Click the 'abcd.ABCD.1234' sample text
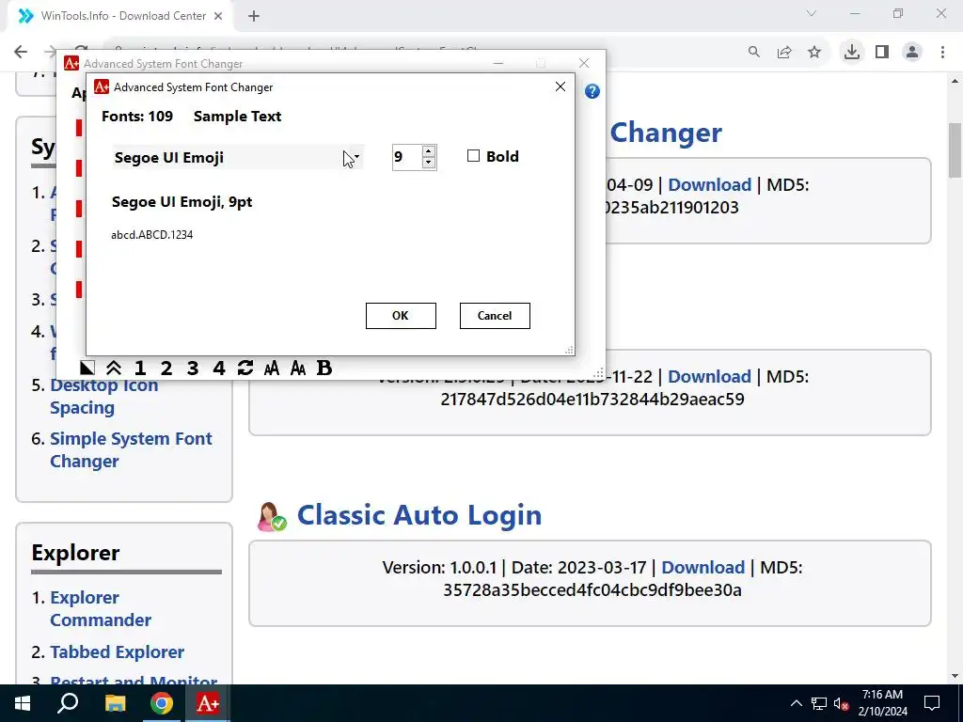The width and height of the screenshot is (963, 722). coord(151,234)
